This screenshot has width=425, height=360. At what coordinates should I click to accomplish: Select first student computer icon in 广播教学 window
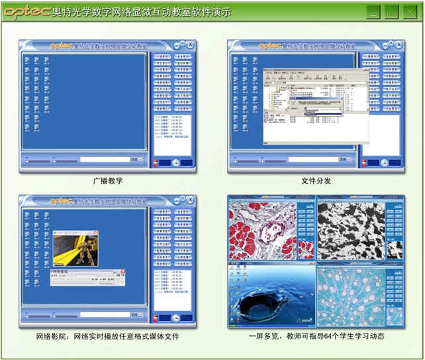27,59
